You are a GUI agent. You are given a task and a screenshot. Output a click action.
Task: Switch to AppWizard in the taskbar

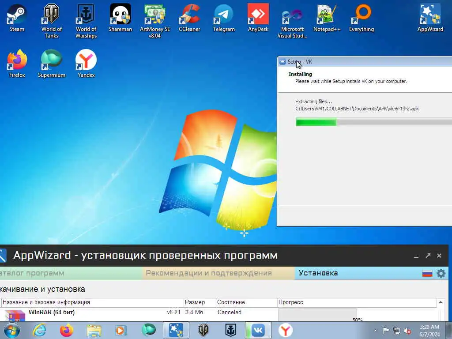pos(176,330)
